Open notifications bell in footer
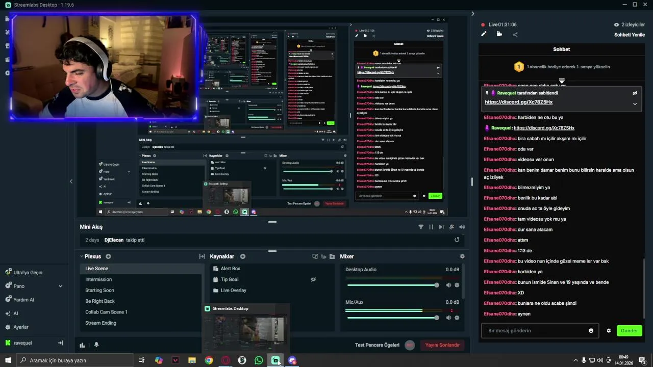This screenshot has height=367, width=653. click(96, 345)
